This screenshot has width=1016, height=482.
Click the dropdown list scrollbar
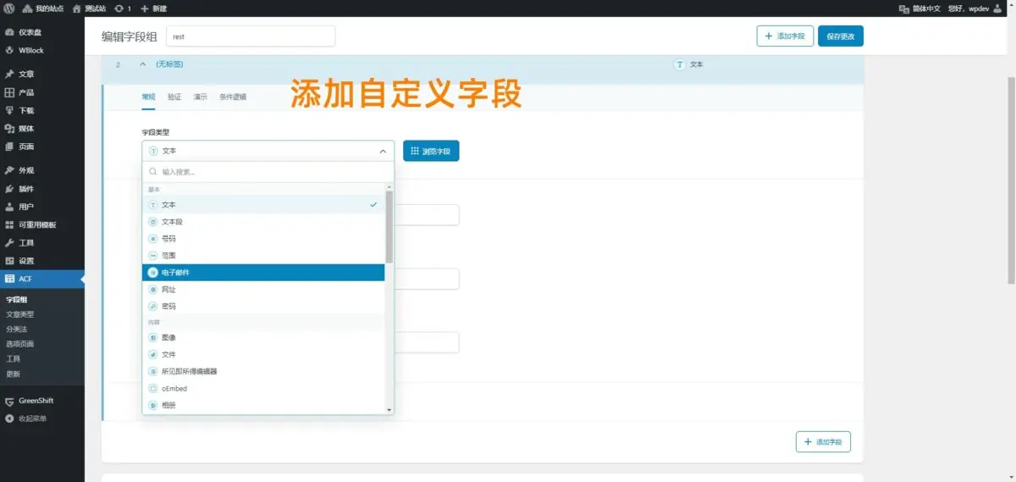click(x=389, y=225)
